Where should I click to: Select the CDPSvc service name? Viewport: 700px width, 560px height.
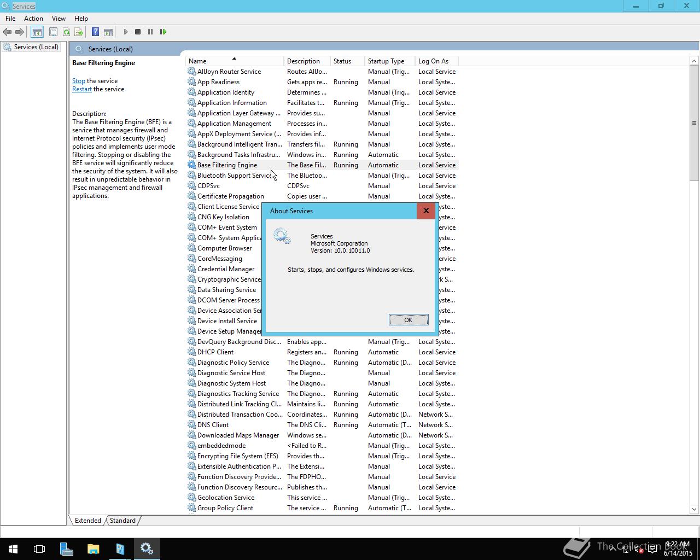pyautogui.click(x=208, y=186)
